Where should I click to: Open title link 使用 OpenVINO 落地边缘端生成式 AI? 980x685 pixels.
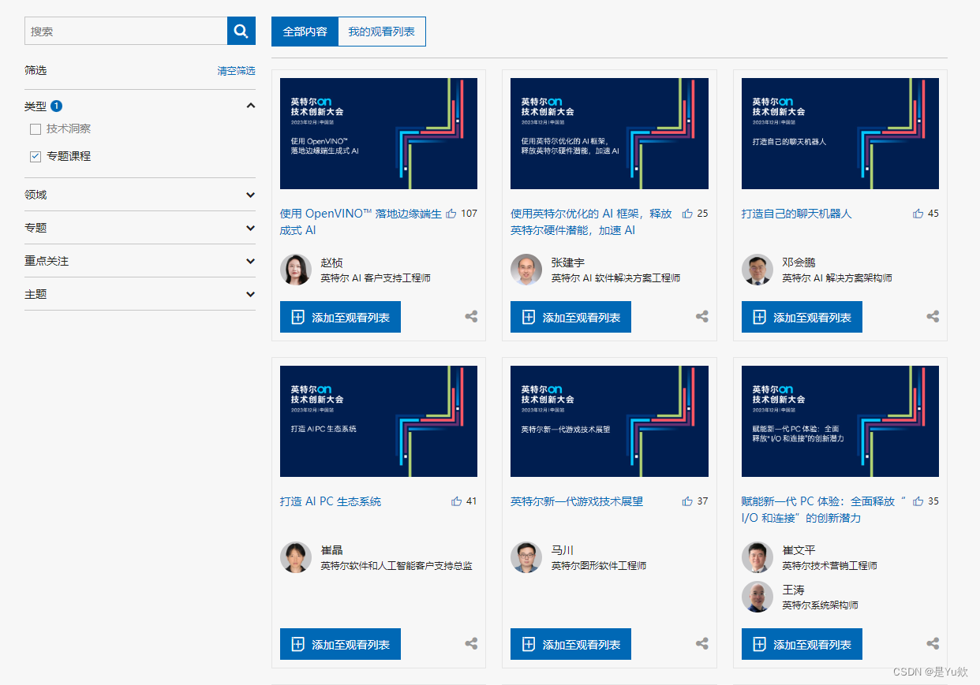coord(361,222)
